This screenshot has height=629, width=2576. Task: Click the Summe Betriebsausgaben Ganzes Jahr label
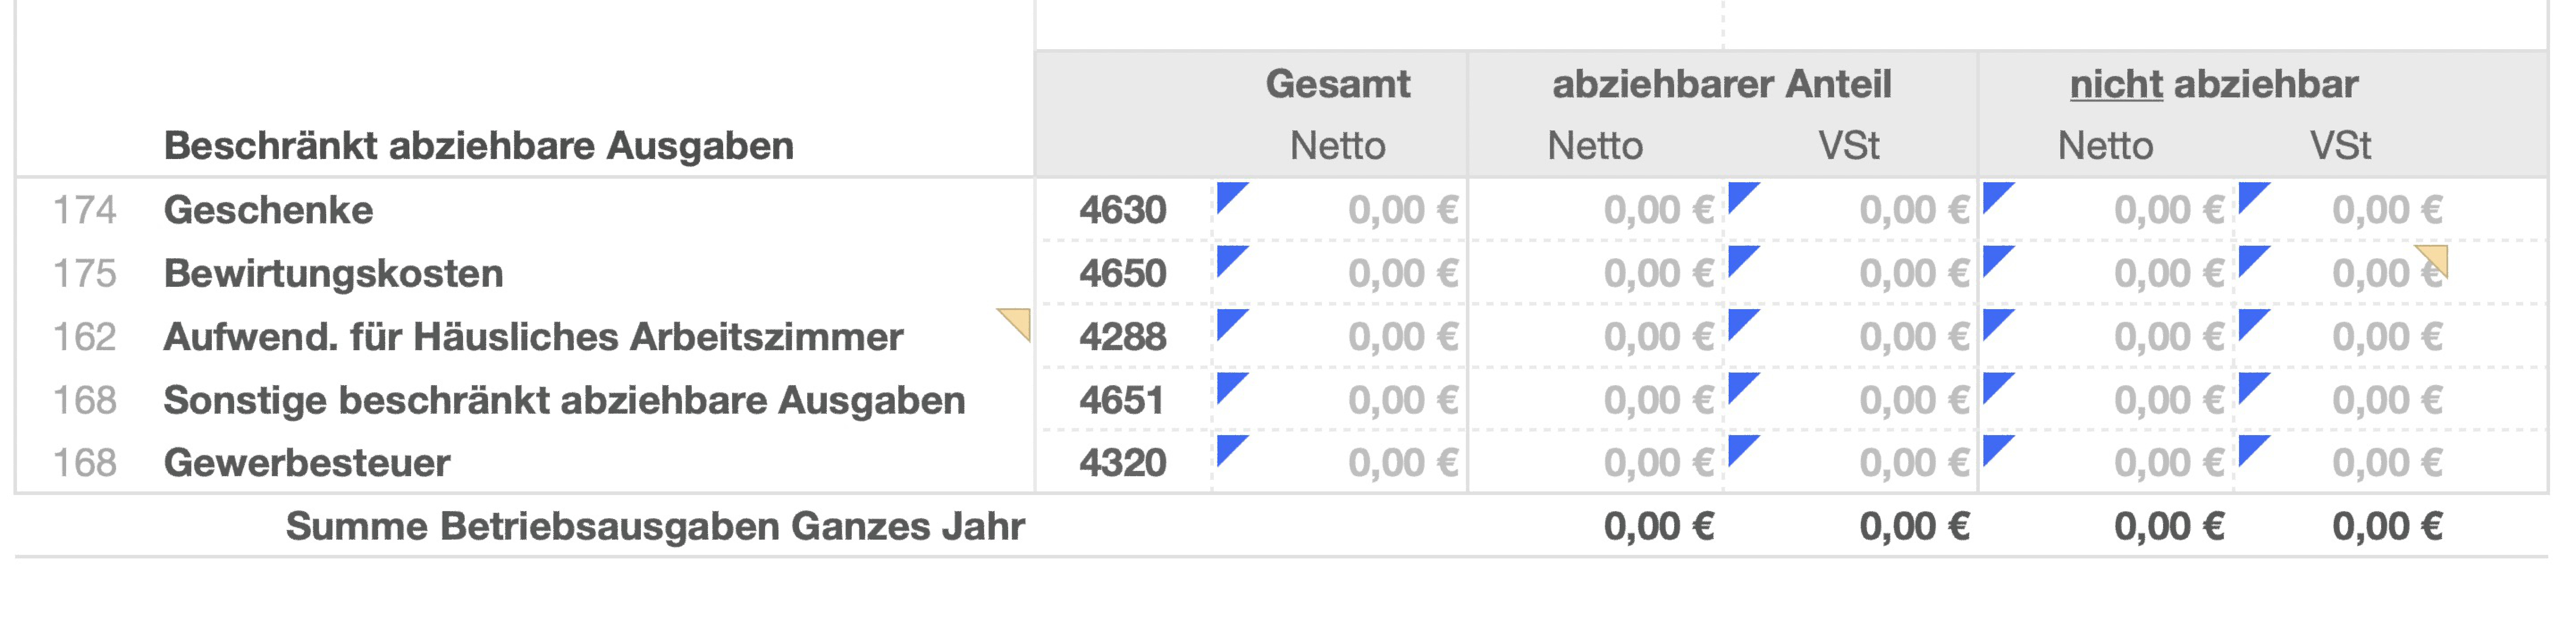coord(655,526)
